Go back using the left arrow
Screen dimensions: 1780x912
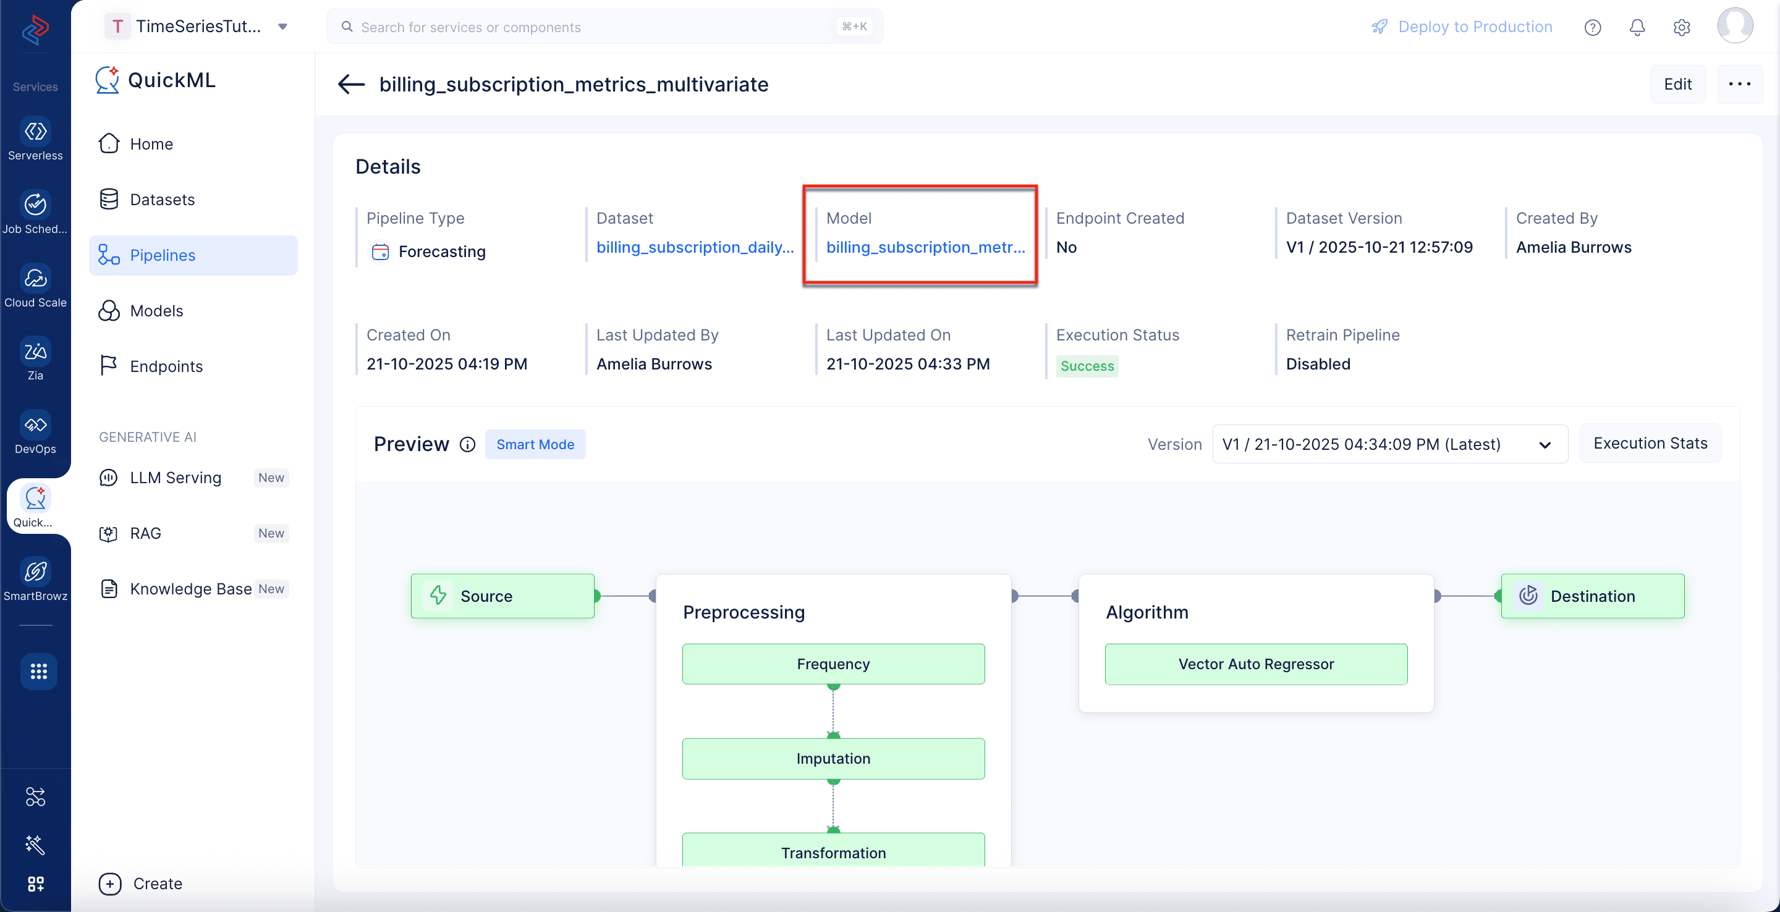coord(351,84)
